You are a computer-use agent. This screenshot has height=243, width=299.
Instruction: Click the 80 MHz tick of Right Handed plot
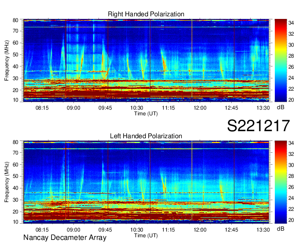pos(15,20)
